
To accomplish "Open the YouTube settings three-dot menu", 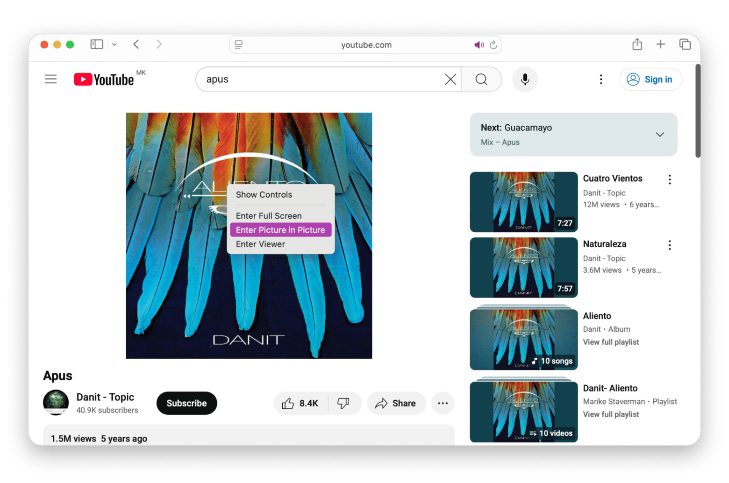I will coord(601,79).
